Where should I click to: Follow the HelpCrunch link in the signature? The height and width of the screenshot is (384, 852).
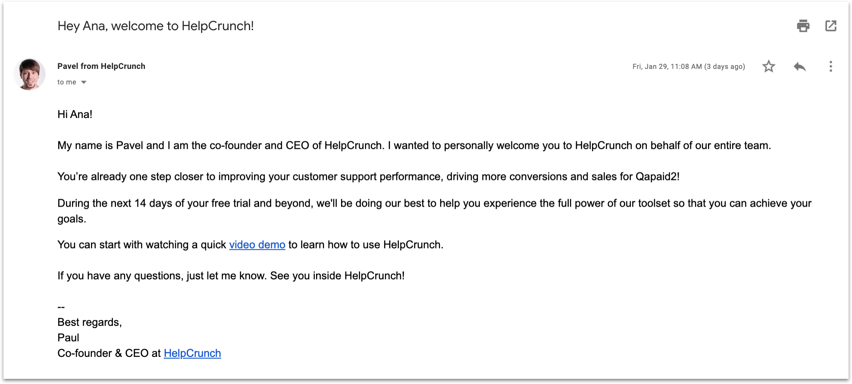[x=192, y=353]
